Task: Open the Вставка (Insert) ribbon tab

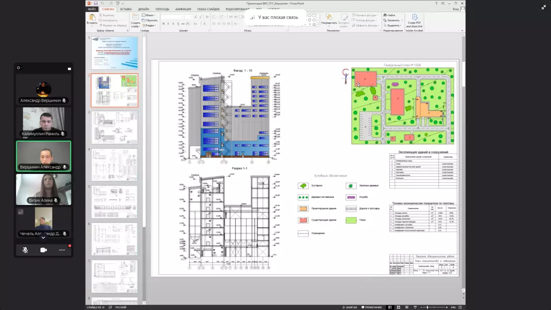Action: (x=126, y=9)
